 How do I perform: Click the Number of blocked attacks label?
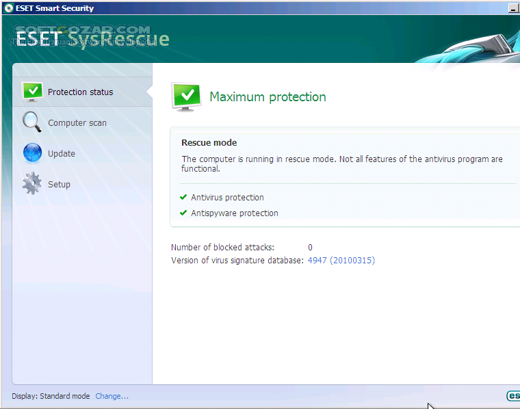[x=222, y=248]
